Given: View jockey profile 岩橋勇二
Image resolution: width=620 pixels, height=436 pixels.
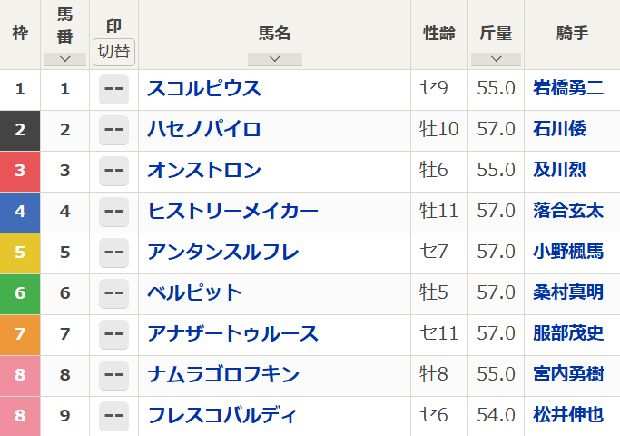Looking at the screenshot, I should click(x=568, y=88).
